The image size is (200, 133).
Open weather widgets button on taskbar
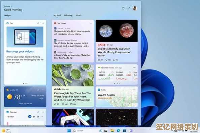click(6, 131)
